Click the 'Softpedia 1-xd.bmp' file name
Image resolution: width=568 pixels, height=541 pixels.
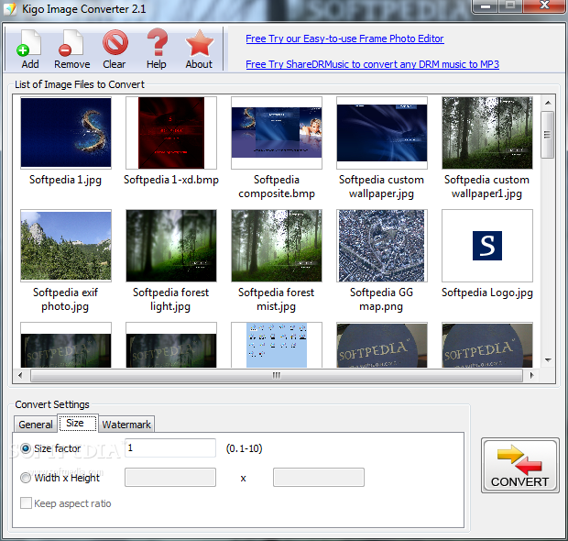click(x=171, y=180)
